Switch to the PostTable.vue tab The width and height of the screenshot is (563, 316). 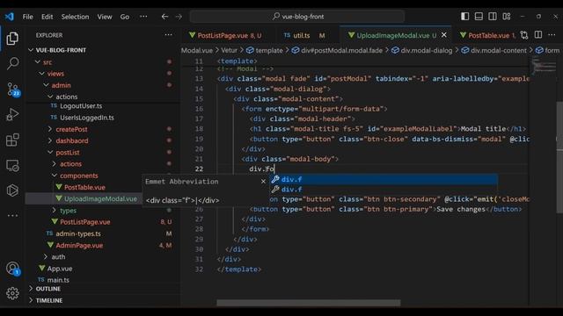489,35
